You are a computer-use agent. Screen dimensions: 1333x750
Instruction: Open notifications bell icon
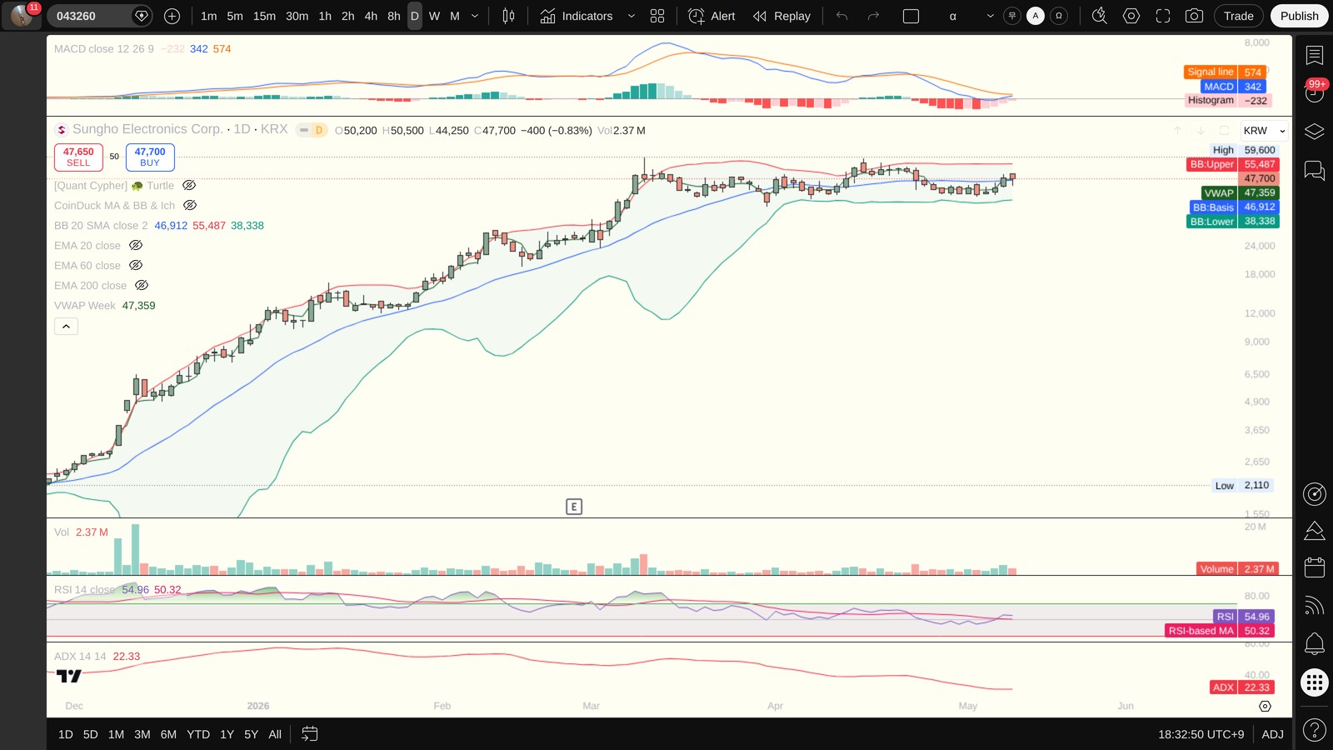(1315, 643)
